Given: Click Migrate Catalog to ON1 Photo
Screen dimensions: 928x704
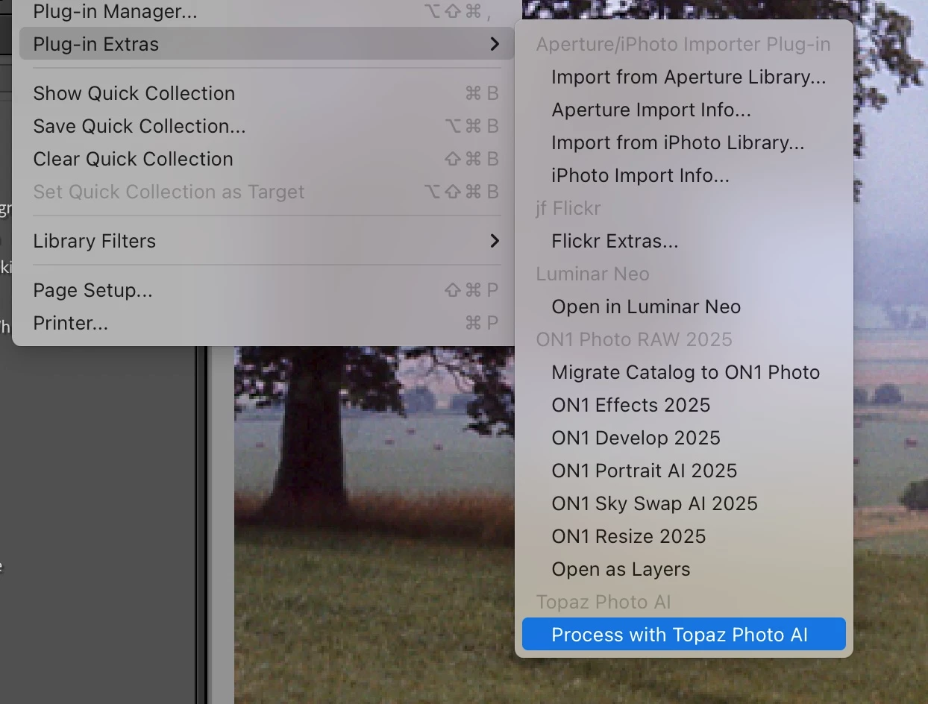Looking at the screenshot, I should coord(684,372).
